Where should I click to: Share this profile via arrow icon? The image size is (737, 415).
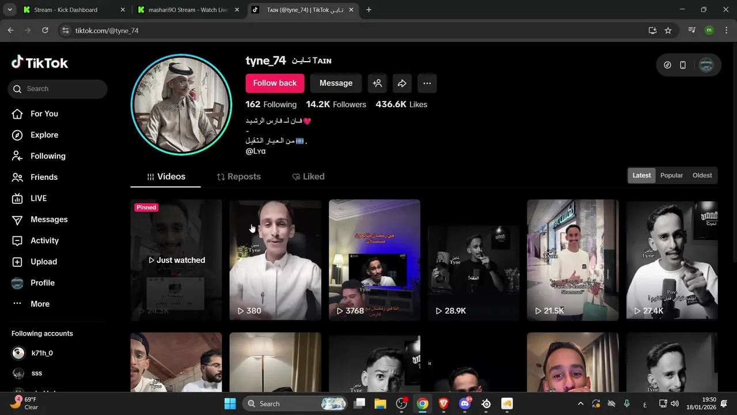coord(402,83)
